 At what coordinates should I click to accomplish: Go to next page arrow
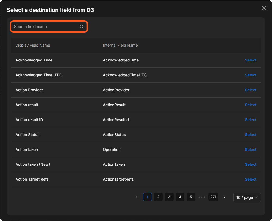click(x=225, y=197)
